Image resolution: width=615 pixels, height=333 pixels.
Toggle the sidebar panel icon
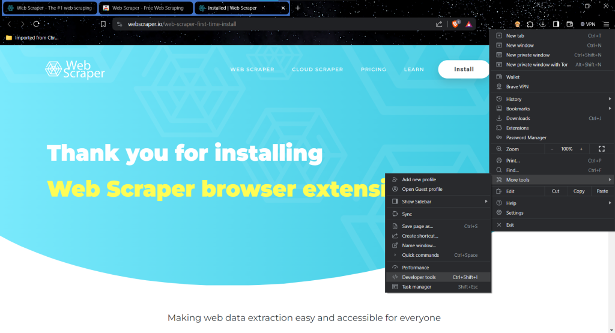click(x=556, y=24)
